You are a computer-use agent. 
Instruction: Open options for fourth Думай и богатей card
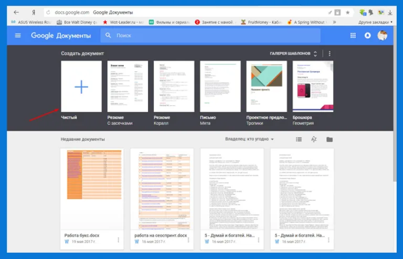coord(328,240)
